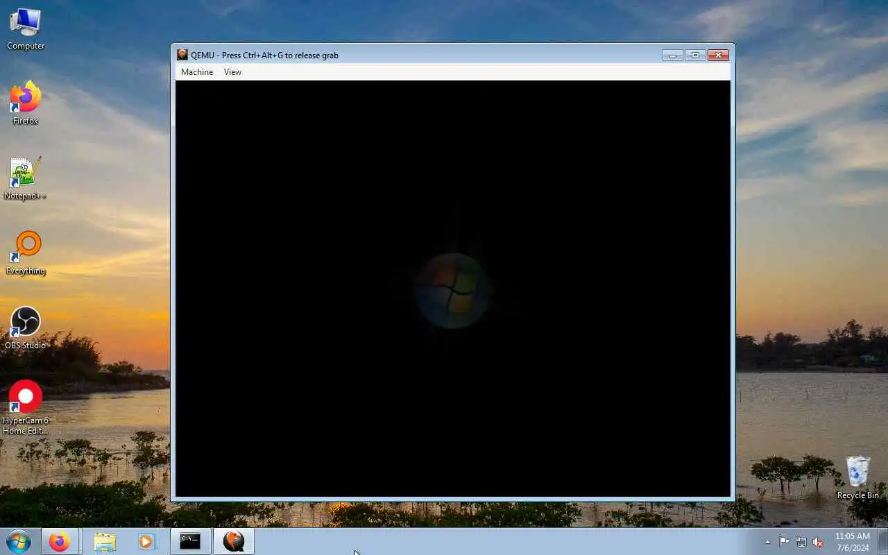
Task: Click the QEMU title bar icon
Action: (x=182, y=55)
